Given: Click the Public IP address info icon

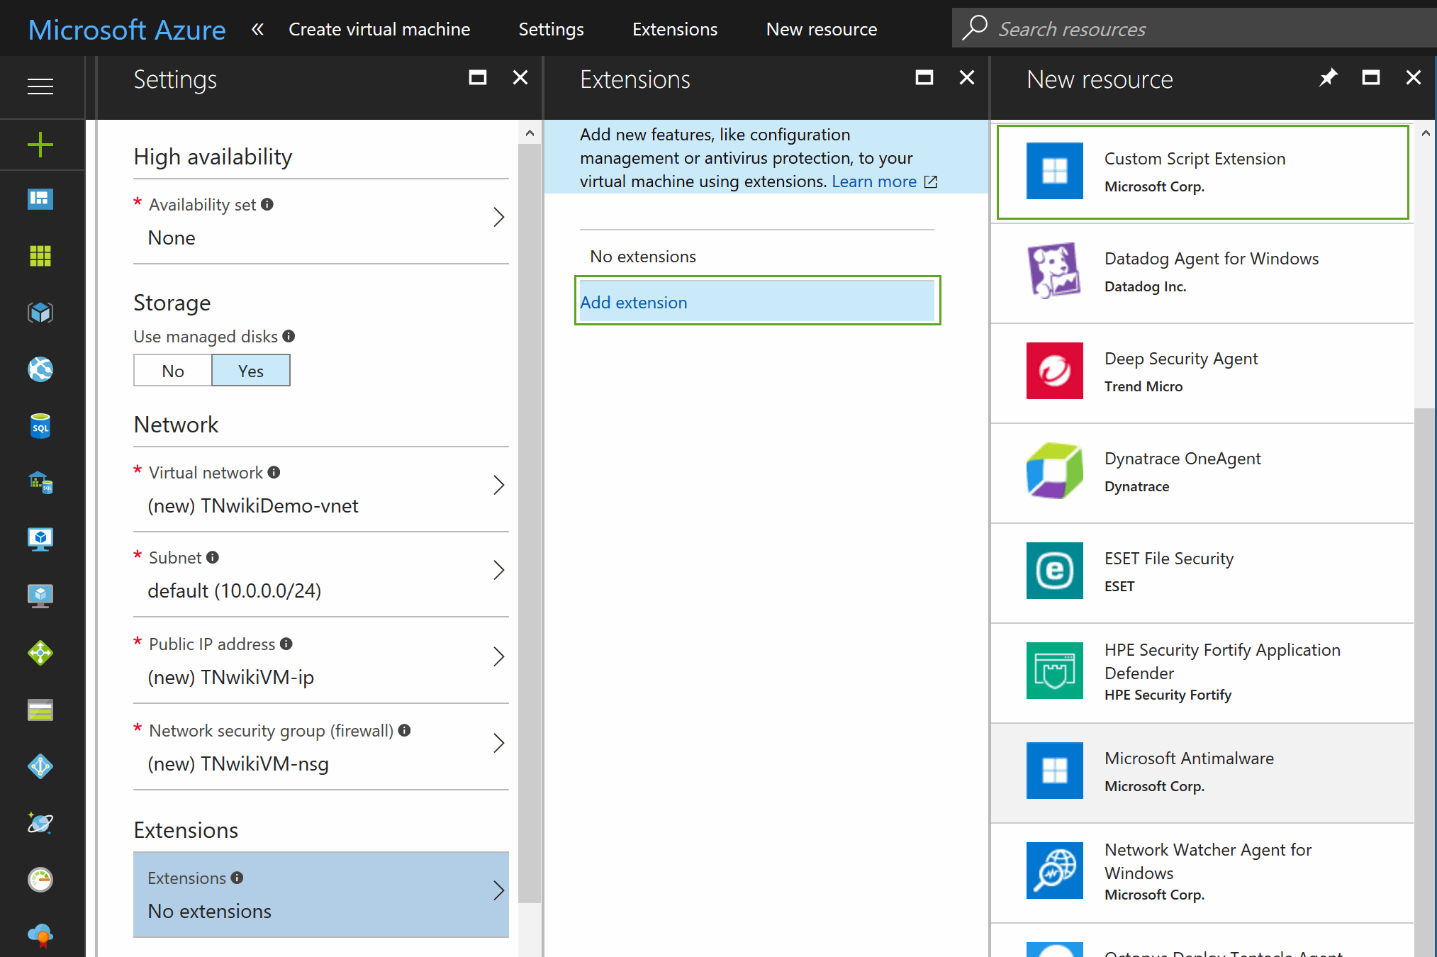Looking at the screenshot, I should 286,644.
